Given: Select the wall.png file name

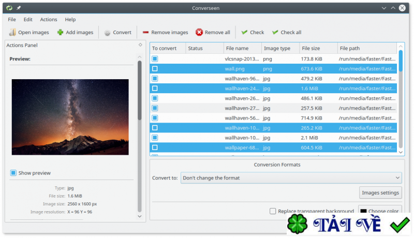Looking at the screenshot, I should pos(235,69).
